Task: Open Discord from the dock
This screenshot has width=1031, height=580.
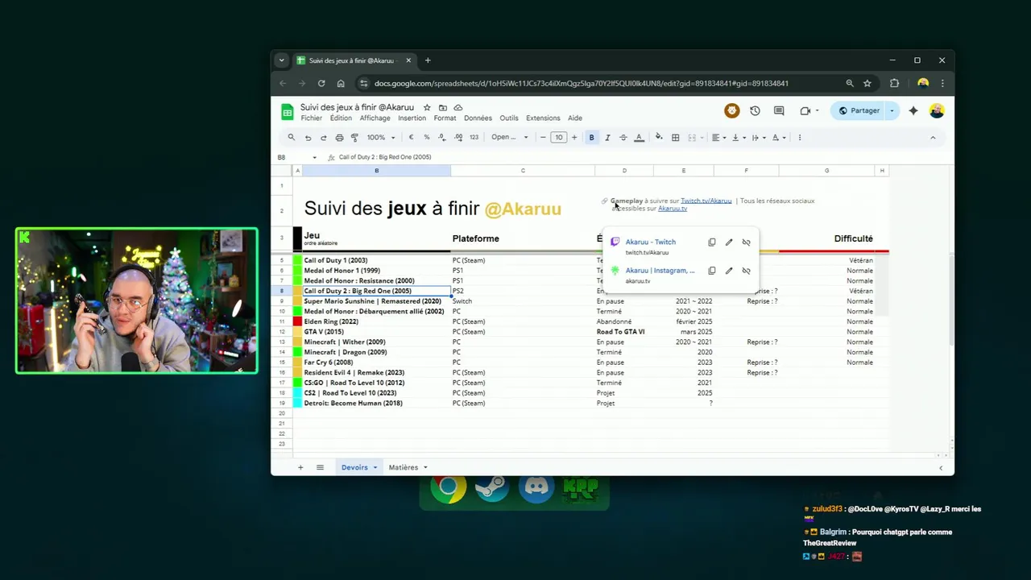Action: [x=536, y=487]
